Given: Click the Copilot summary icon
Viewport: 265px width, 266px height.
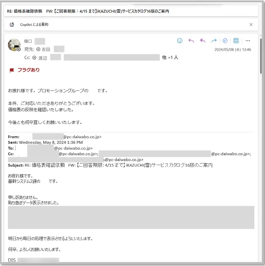Looking at the screenshot, I should click(x=12, y=25).
